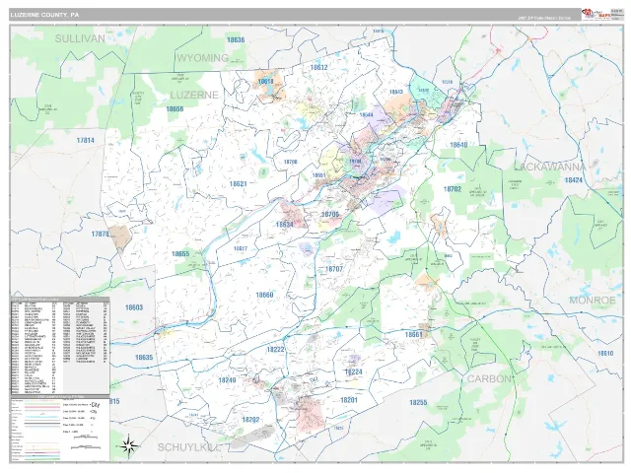Click ZIP code label 18707
The width and height of the screenshot is (631, 473).
pos(334,269)
